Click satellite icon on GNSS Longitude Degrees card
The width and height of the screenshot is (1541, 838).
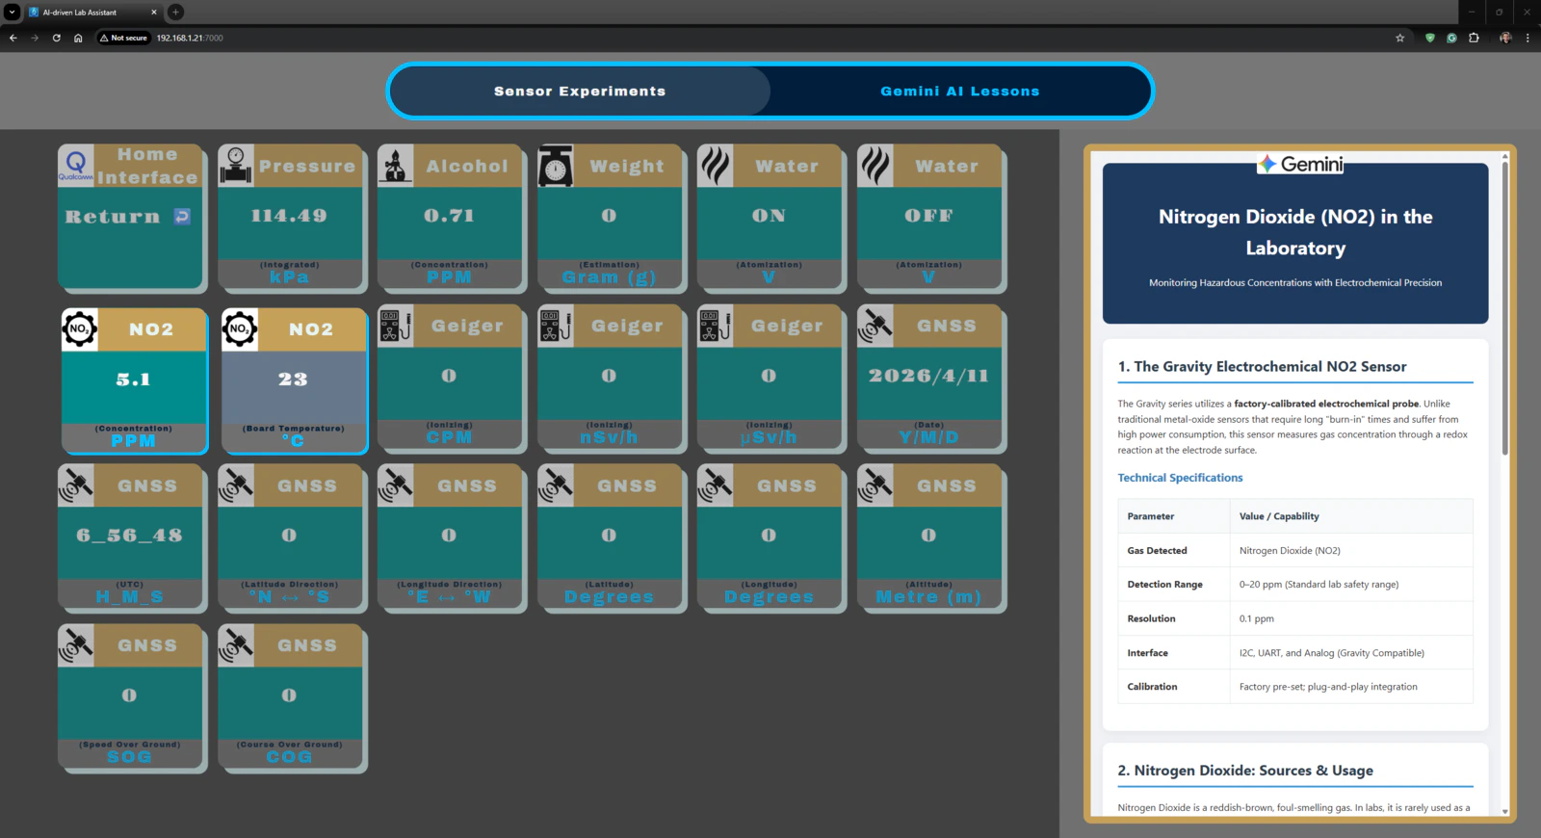pos(716,485)
